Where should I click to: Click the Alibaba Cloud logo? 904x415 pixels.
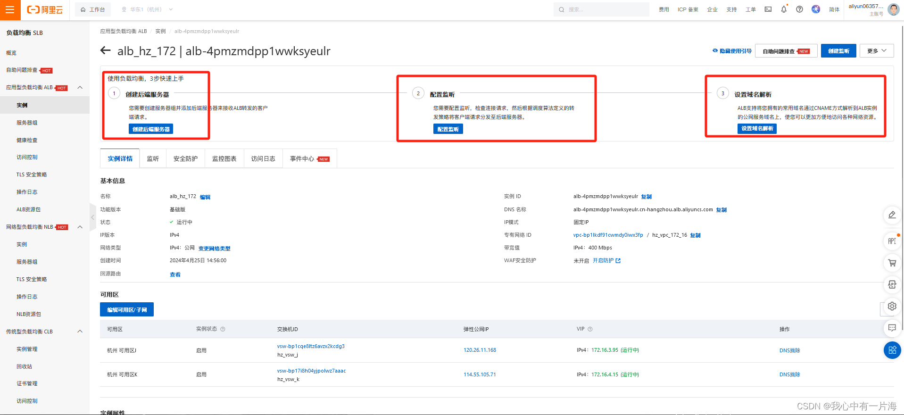tap(45, 9)
